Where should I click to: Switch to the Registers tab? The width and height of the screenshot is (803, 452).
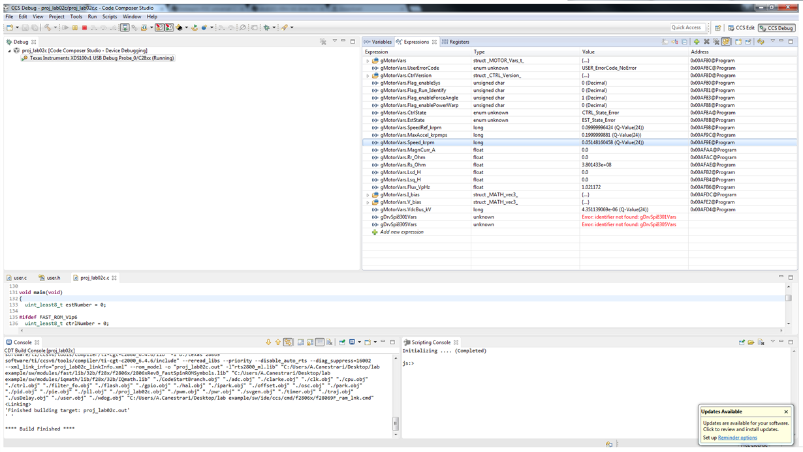[456, 42]
